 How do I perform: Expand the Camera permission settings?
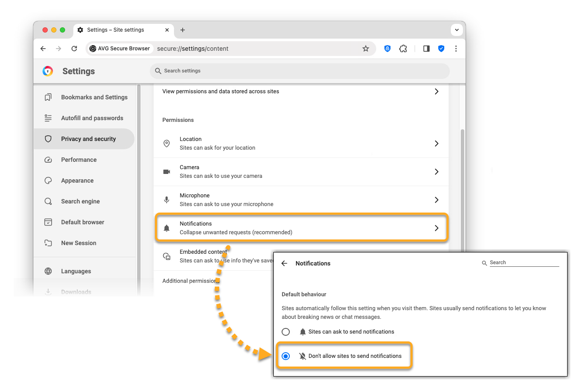coord(301,172)
